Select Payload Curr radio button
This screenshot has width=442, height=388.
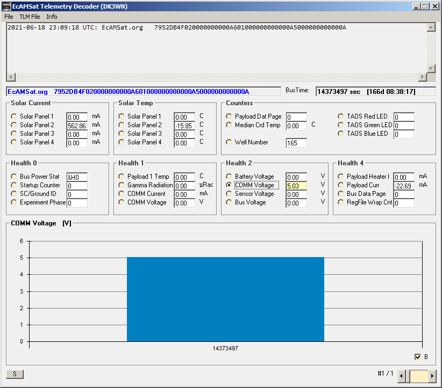[x=340, y=185]
